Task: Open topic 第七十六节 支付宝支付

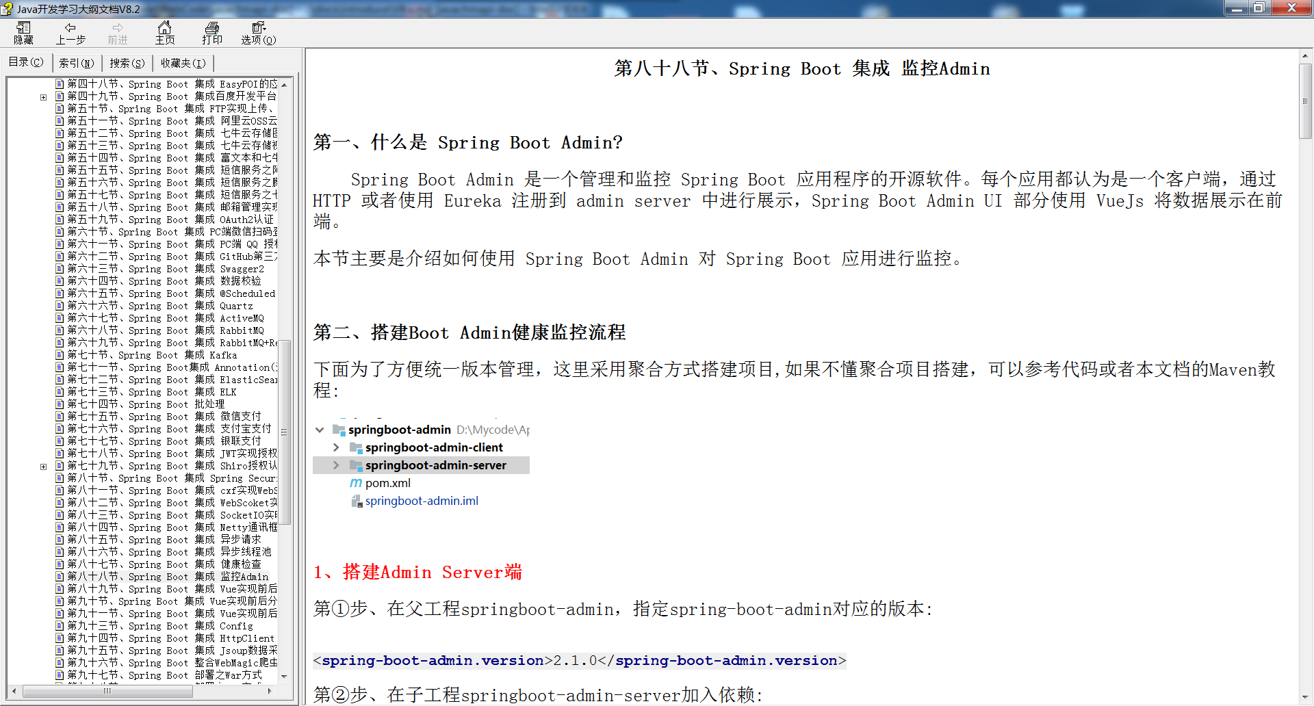Action: coord(170,429)
